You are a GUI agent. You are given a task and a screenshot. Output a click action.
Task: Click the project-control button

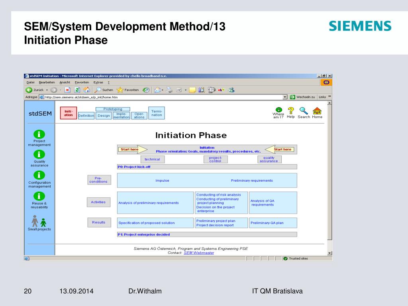[x=216, y=159]
